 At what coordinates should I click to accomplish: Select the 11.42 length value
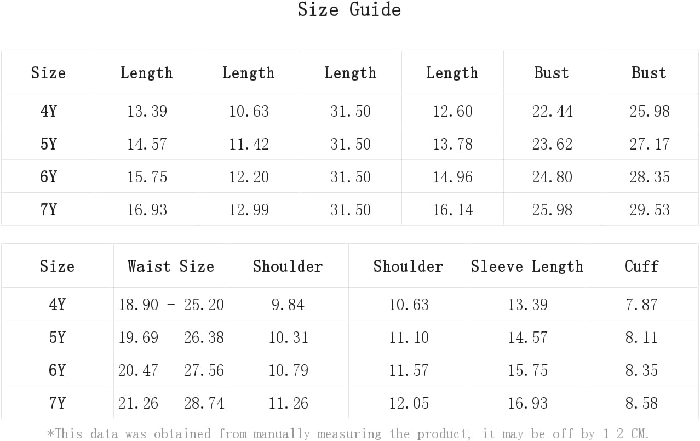click(x=249, y=144)
